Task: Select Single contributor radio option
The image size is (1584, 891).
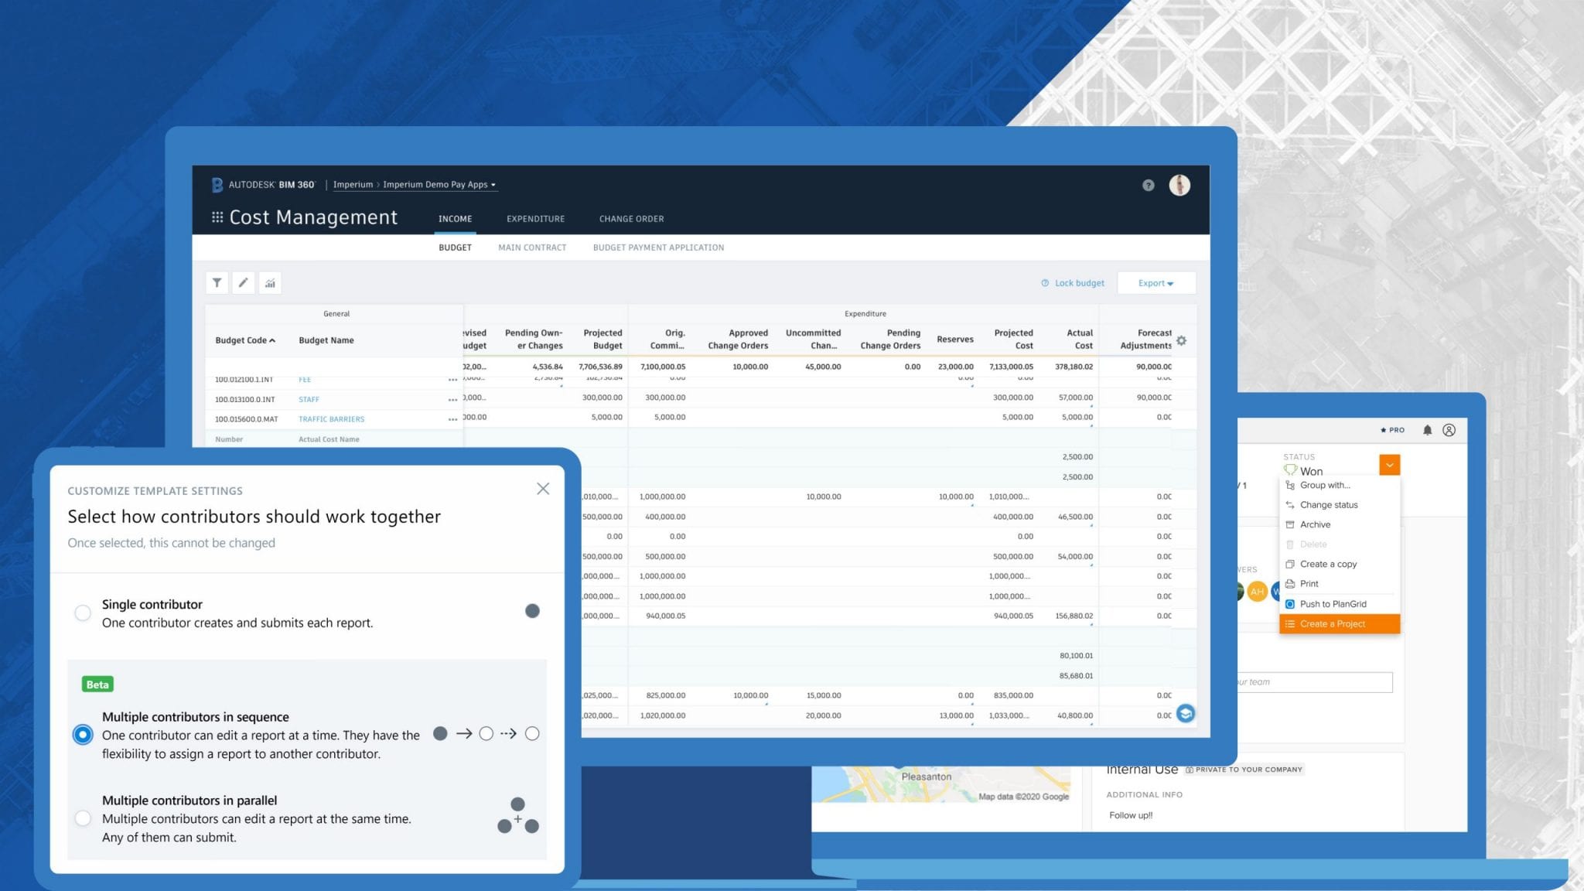Action: coord(83,613)
